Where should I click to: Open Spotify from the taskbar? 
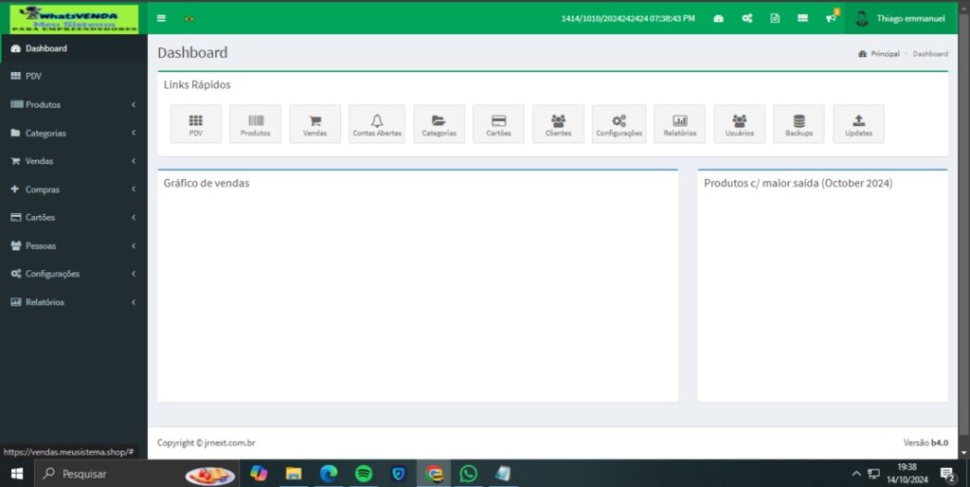pos(364,474)
